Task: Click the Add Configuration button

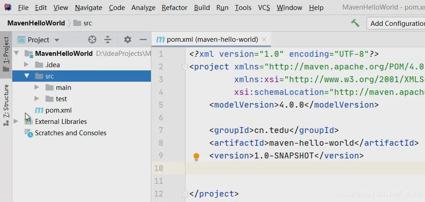Action: [396, 23]
